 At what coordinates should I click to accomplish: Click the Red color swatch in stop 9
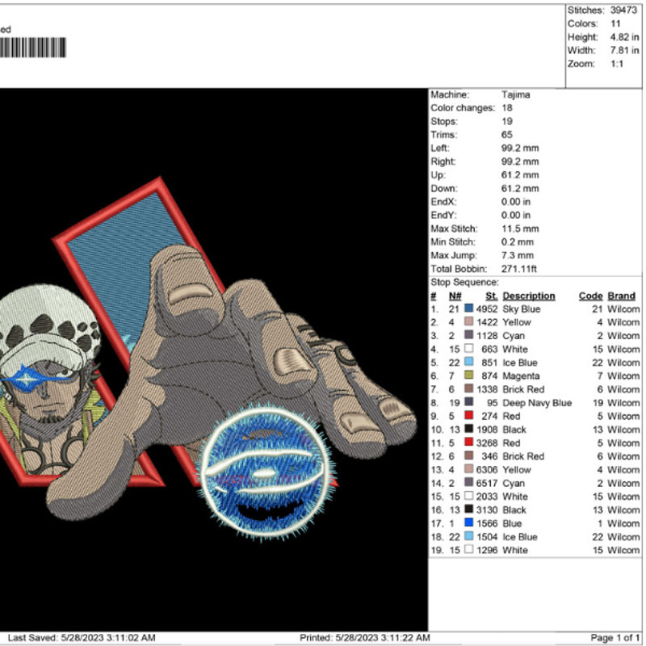click(x=468, y=417)
